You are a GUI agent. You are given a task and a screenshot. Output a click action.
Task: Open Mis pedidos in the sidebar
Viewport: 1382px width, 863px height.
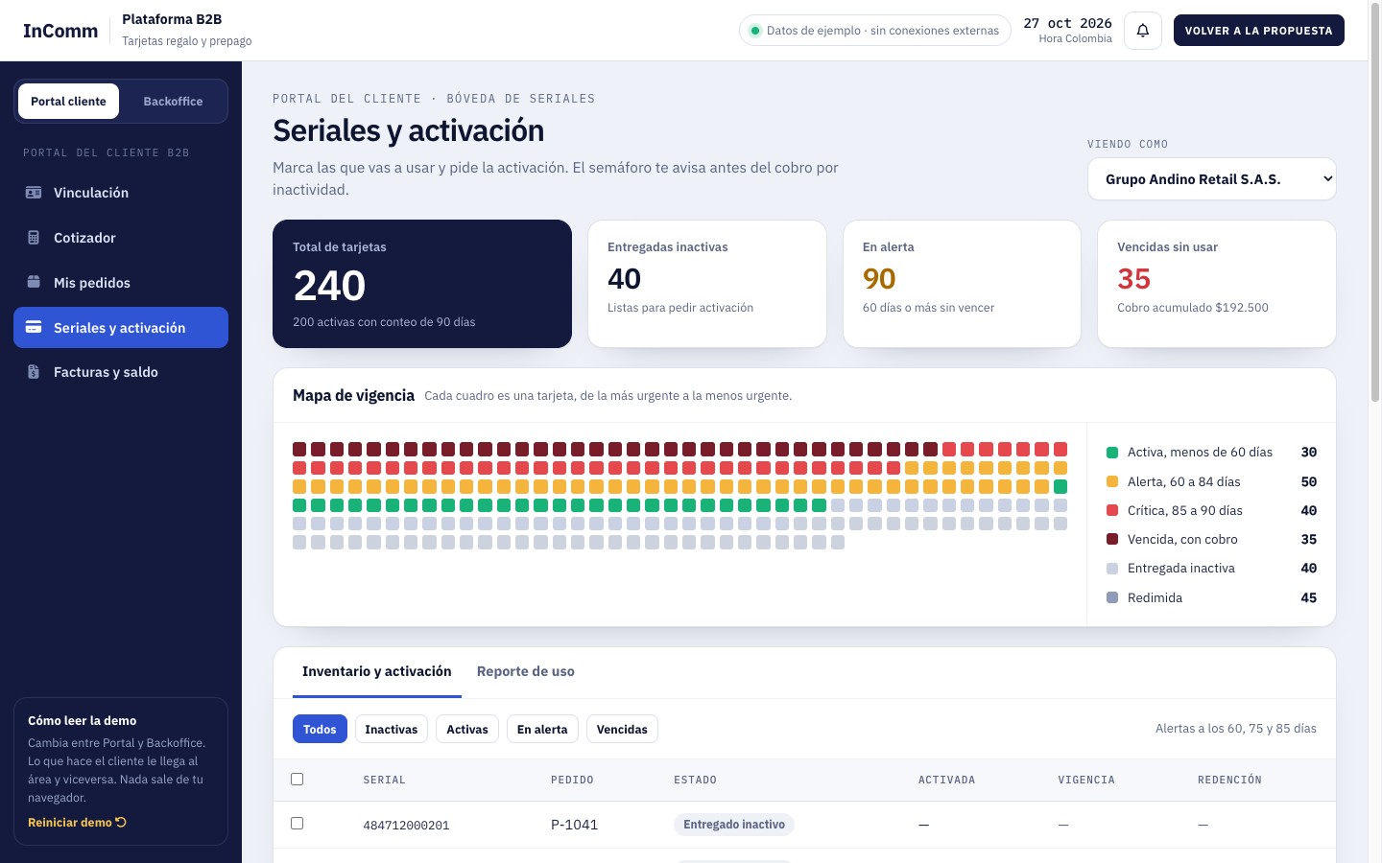pos(121,282)
